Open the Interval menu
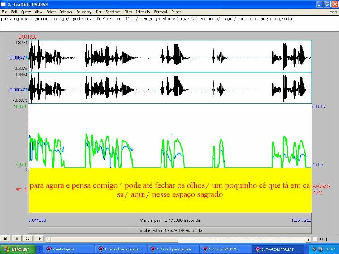Viewport: 339px width, 254px height. [66, 12]
